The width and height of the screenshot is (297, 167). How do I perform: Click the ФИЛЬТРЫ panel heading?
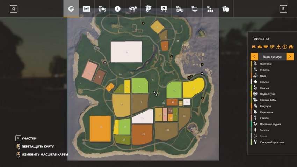[x=261, y=39]
